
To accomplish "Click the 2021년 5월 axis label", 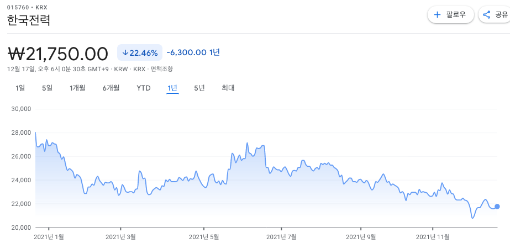I will 204,236.
